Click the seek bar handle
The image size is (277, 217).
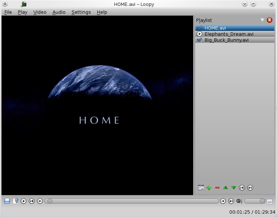[x=50, y=201]
